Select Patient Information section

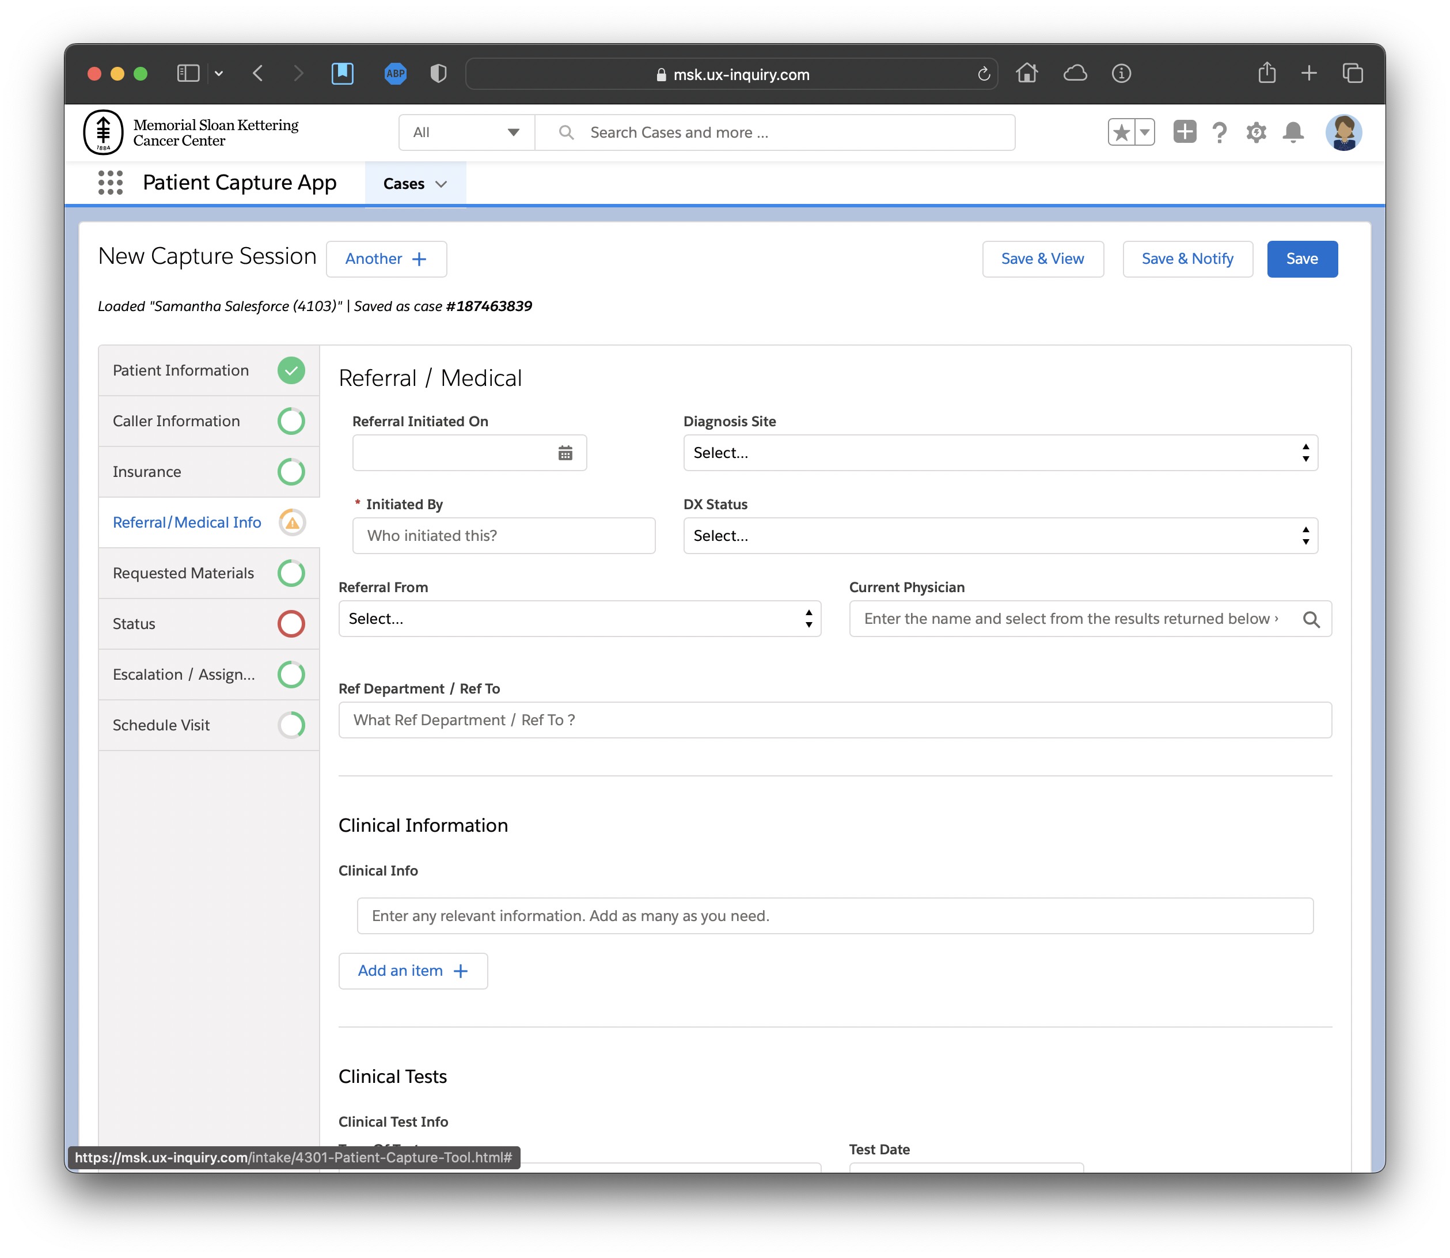click(x=209, y=371)
